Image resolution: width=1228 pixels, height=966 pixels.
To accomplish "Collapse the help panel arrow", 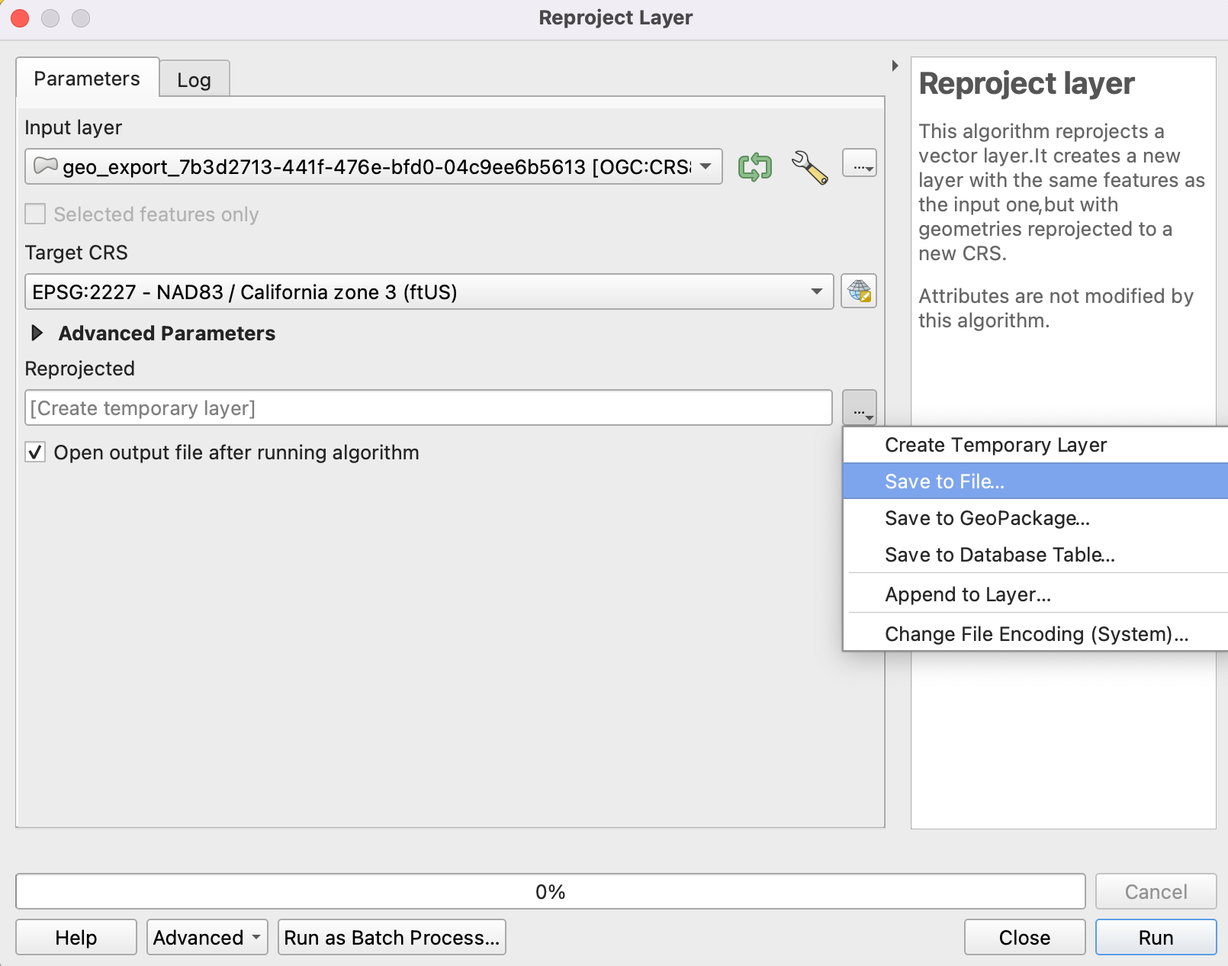I will [895, 66].
